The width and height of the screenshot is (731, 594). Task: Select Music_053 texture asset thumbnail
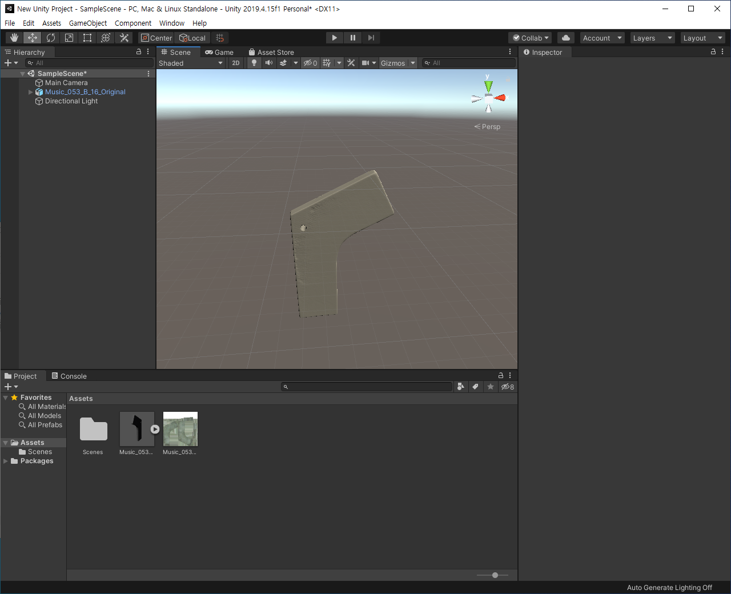(x=180, y=429)
